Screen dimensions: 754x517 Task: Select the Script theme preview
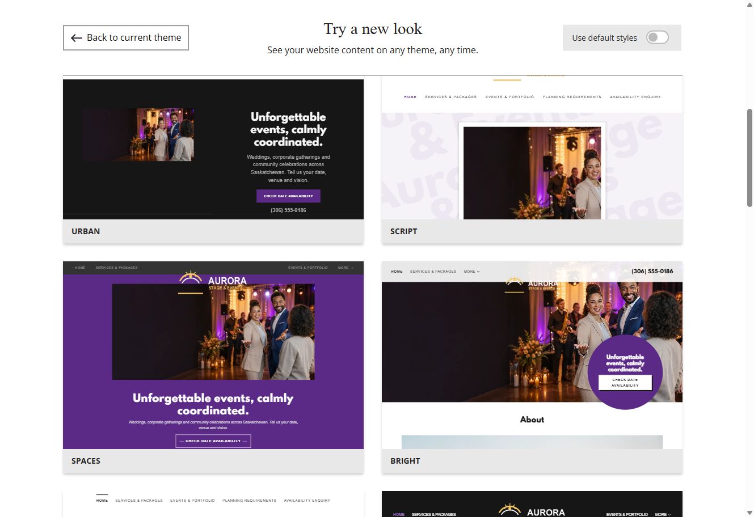click(532, 147)
